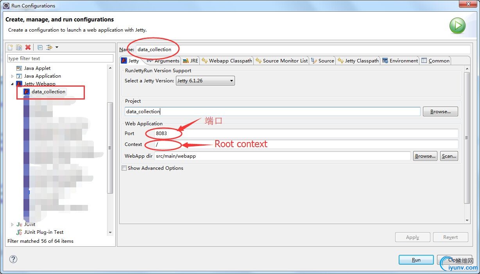The width and height of the screenshot is (480, 274).
Task: Click the WebApp dir field
Action: 283,156
